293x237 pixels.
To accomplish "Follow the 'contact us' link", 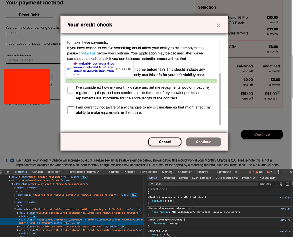I will tap(87, 53).
